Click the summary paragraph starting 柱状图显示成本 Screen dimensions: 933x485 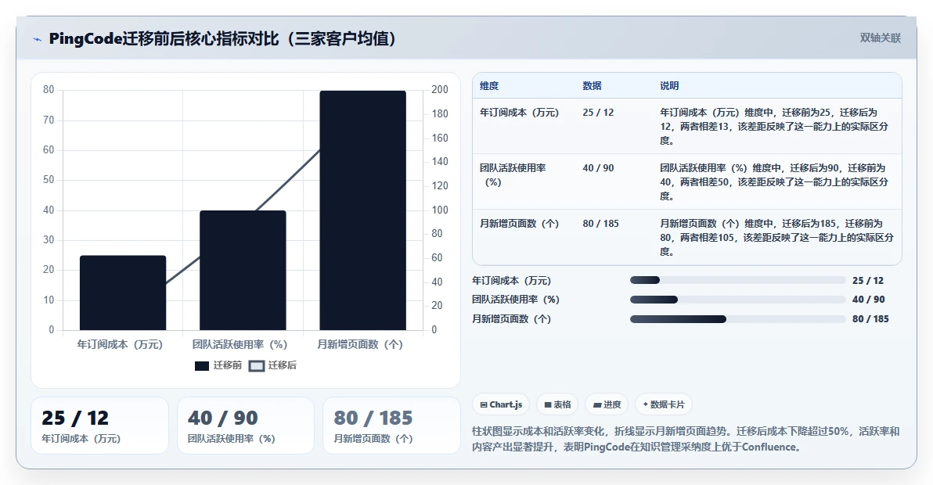click(x=686, y=439)
